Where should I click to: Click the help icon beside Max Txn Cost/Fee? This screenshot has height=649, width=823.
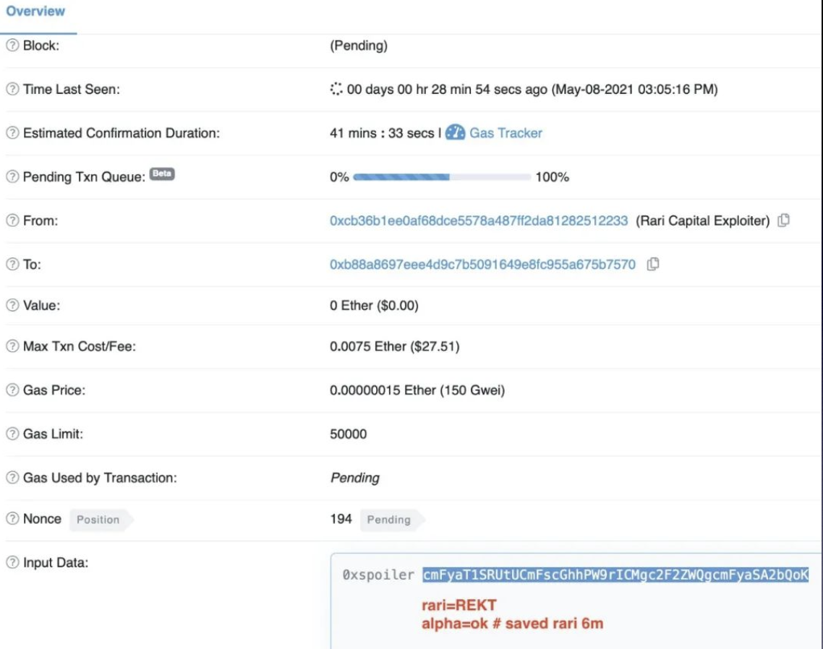(12, 346)
